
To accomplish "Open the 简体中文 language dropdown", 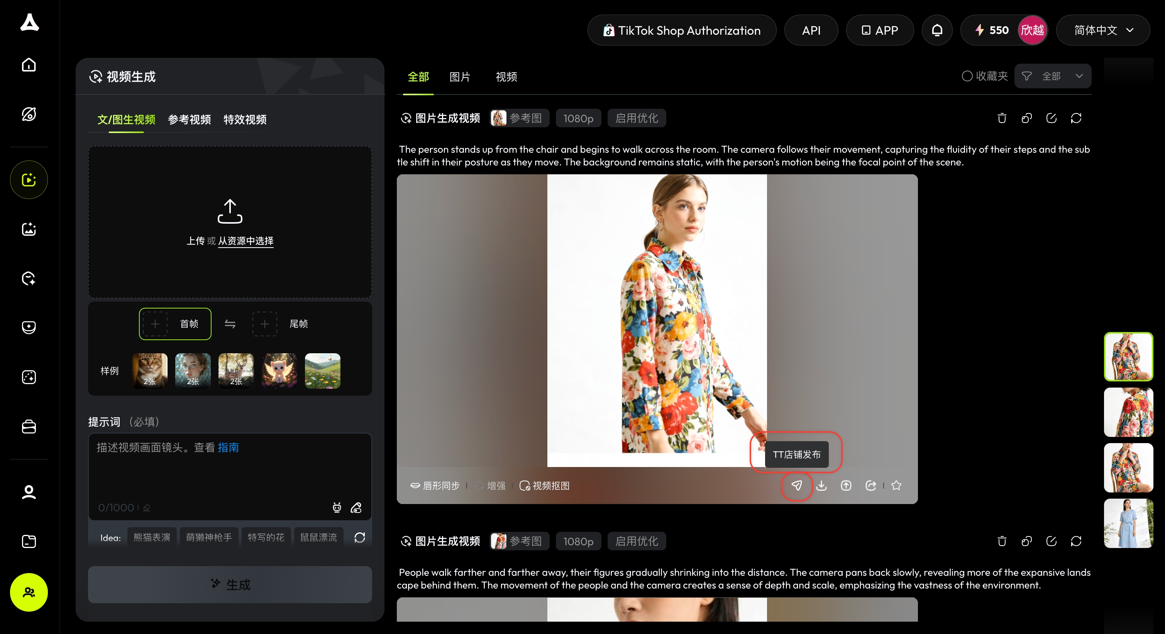I will point(1102,30).
